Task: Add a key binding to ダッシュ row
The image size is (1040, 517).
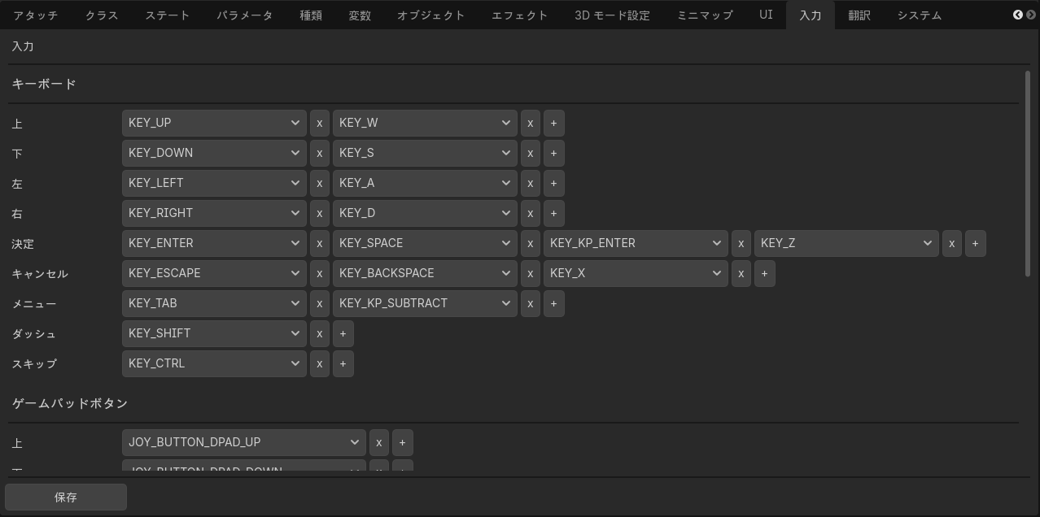Action: tap(343, 333)
